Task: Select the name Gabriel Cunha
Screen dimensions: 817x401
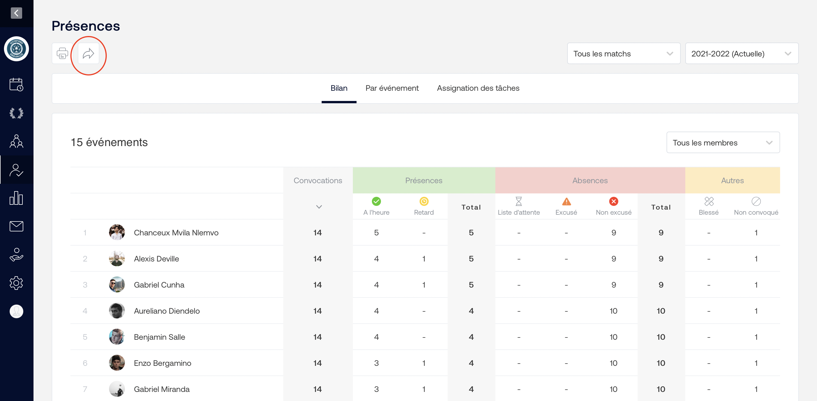Action: point(159,285)
